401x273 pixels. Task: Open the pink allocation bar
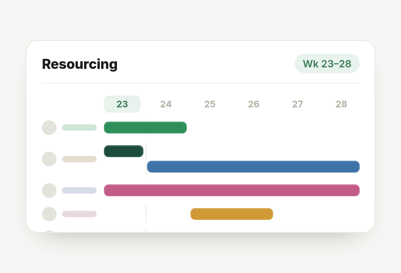232,190
